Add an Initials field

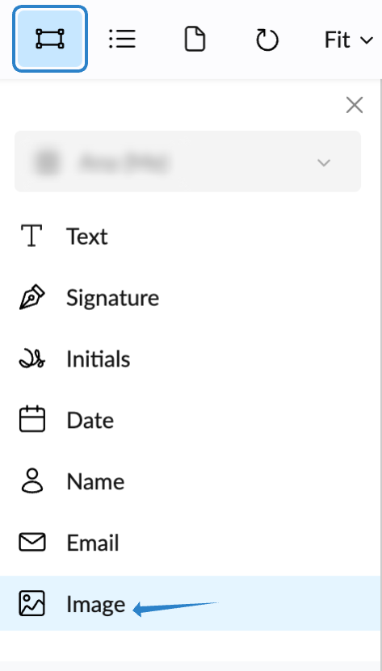pos(190,359)
